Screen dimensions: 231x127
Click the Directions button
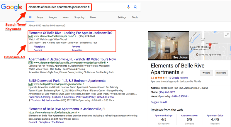point(221,73)
